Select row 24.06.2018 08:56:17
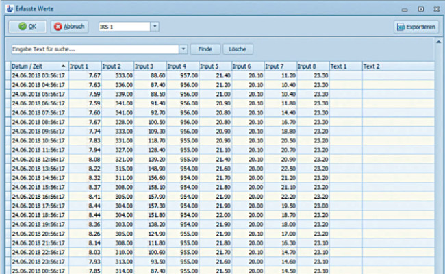445x274 pixels. coord(220,122)
